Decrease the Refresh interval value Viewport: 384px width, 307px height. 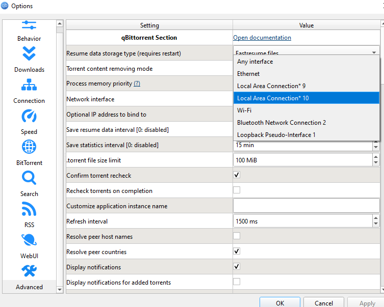[376, 224]
